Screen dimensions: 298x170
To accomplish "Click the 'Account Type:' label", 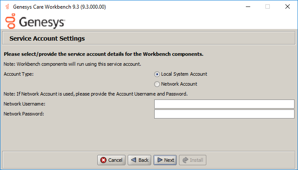I will (x=19, y=74).
